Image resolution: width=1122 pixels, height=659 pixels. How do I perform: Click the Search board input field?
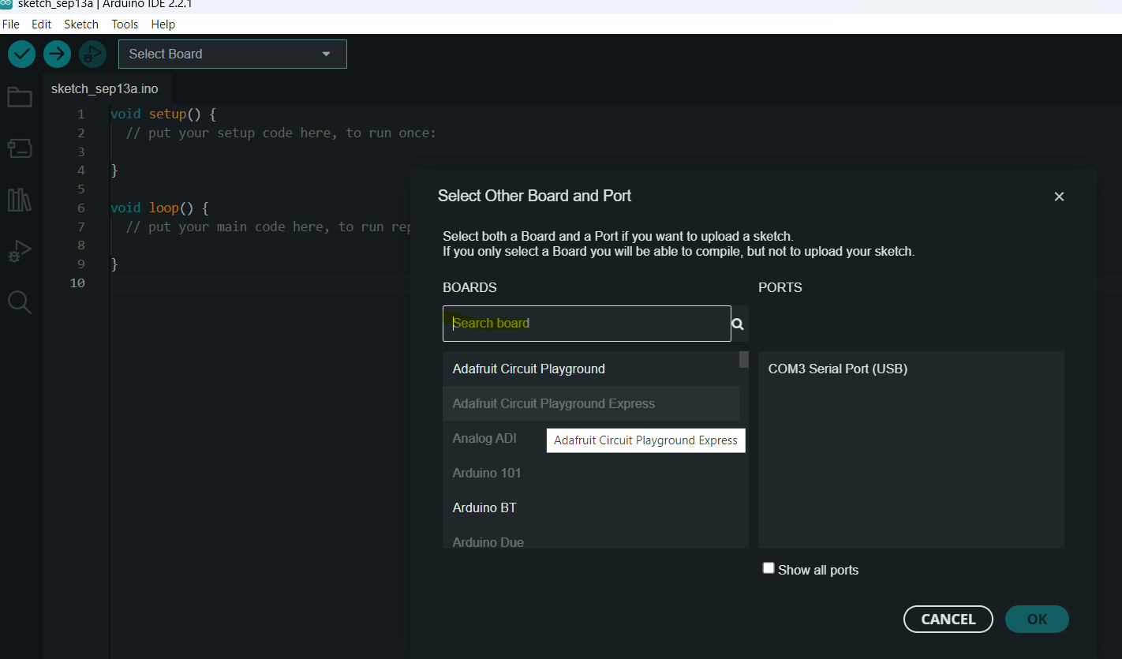587,324
